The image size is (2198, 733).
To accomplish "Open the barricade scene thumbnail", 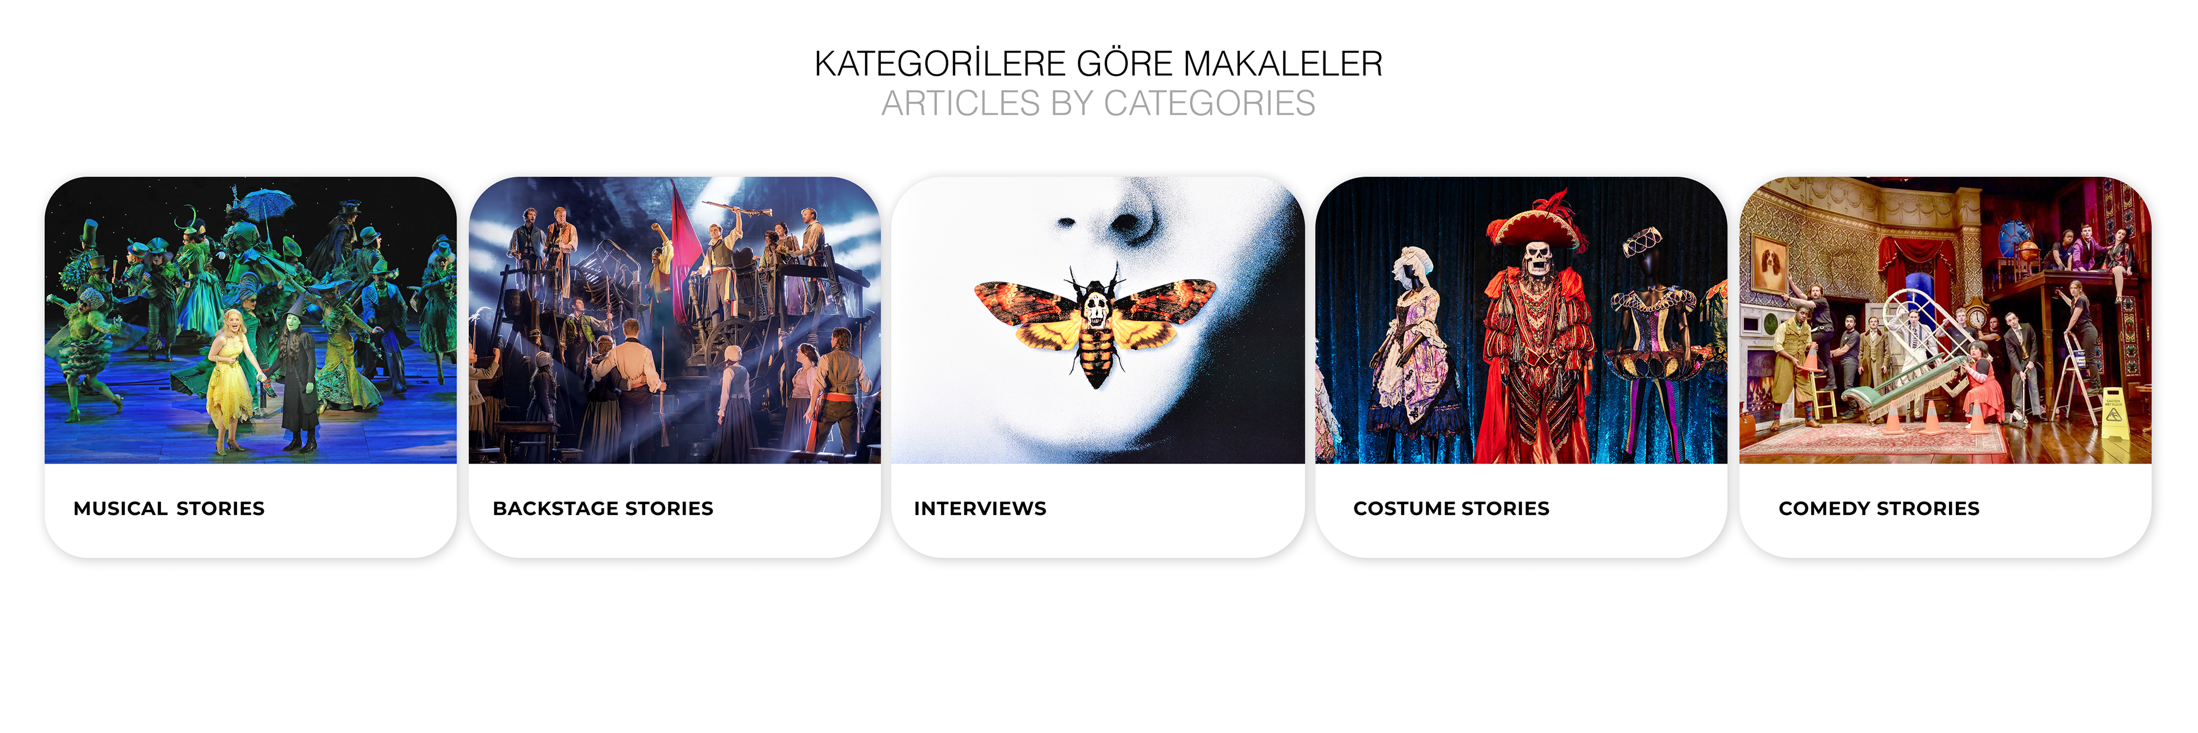I will click(674, 320).
